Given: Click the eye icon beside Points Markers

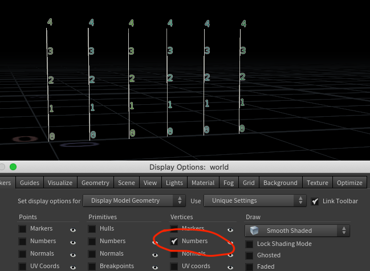Looking at the screenshot, I should pos(73,230).
